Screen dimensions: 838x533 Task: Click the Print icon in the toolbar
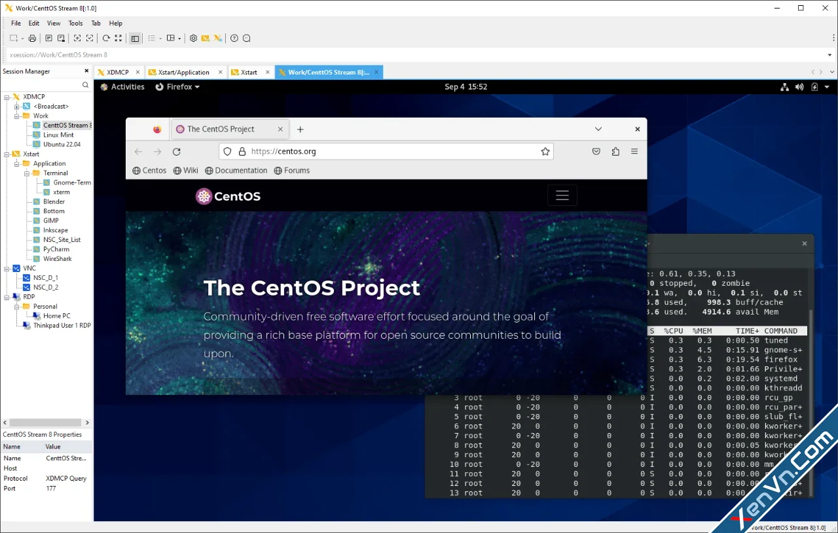32,39
